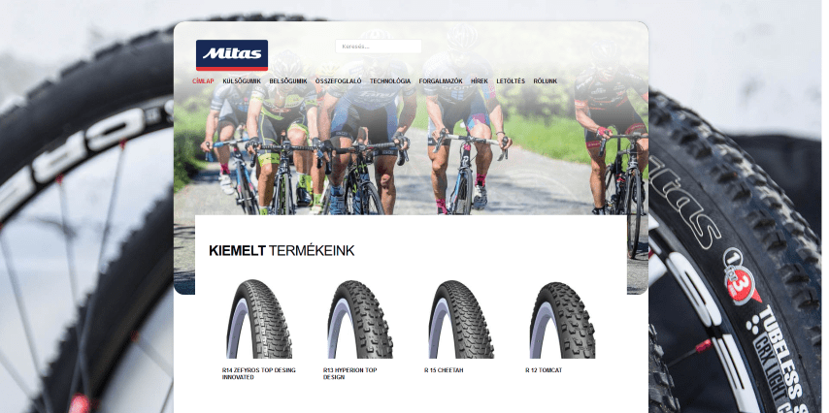Screen dimensions: 829x413
Task: Open the RÓLUNK about page
Action: (x=546, y=81)
